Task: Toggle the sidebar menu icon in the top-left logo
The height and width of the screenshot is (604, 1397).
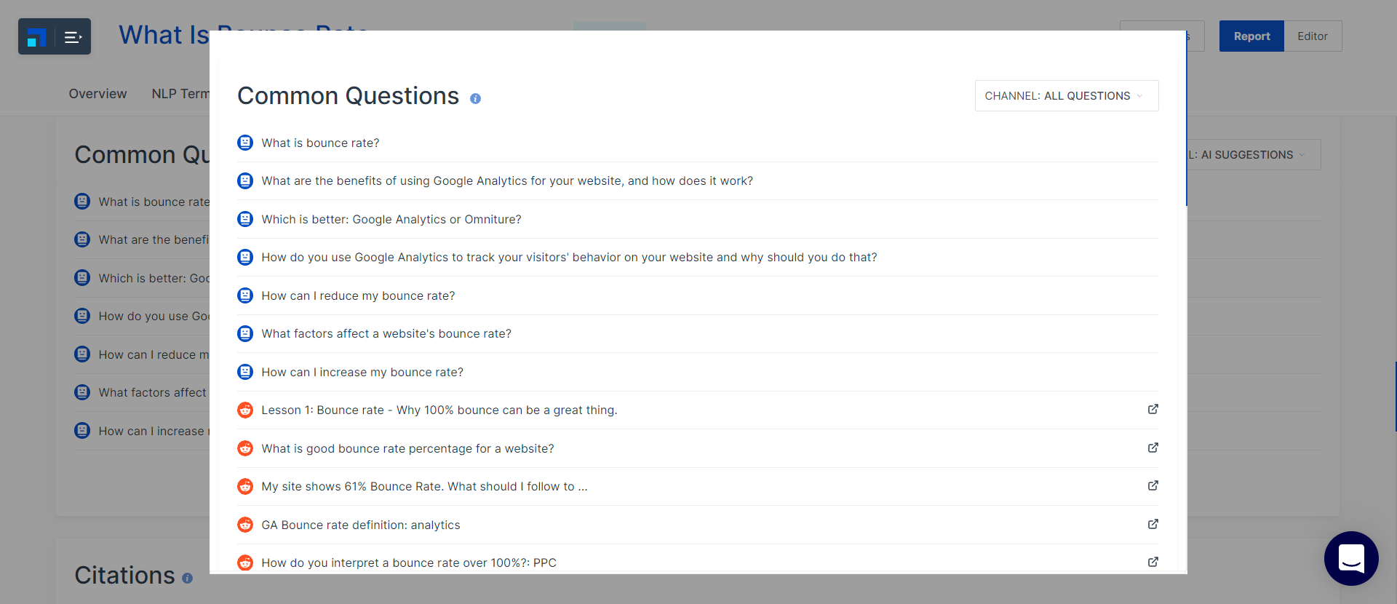Action: click(x=73, y=37)
